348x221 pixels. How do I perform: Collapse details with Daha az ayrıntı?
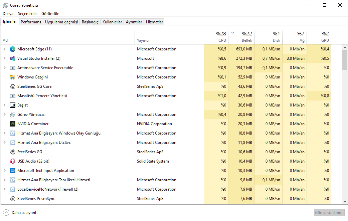[x=20, y=212]
